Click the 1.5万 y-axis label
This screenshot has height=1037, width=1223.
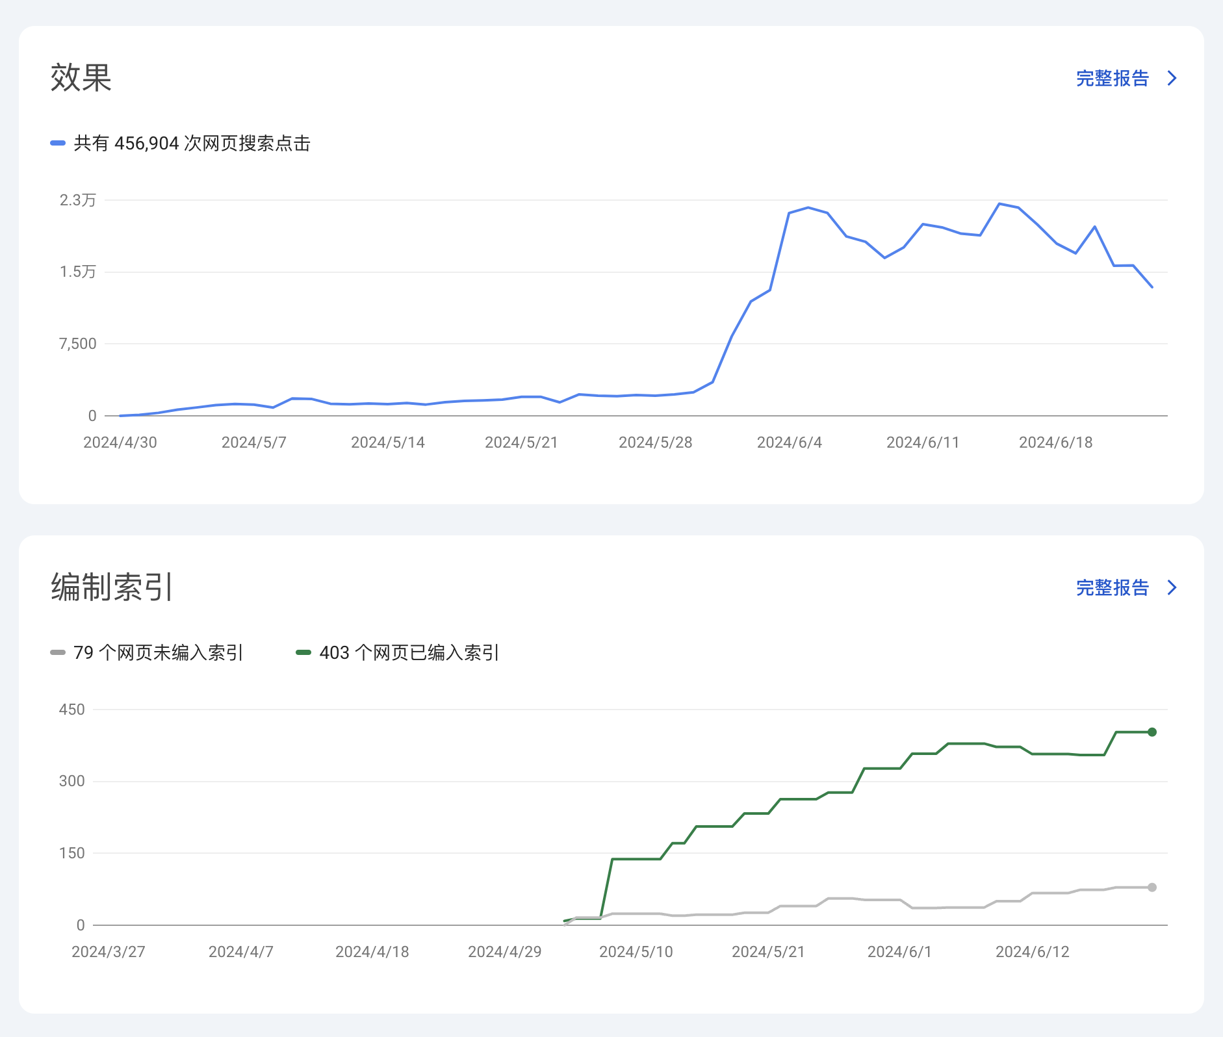78,272
